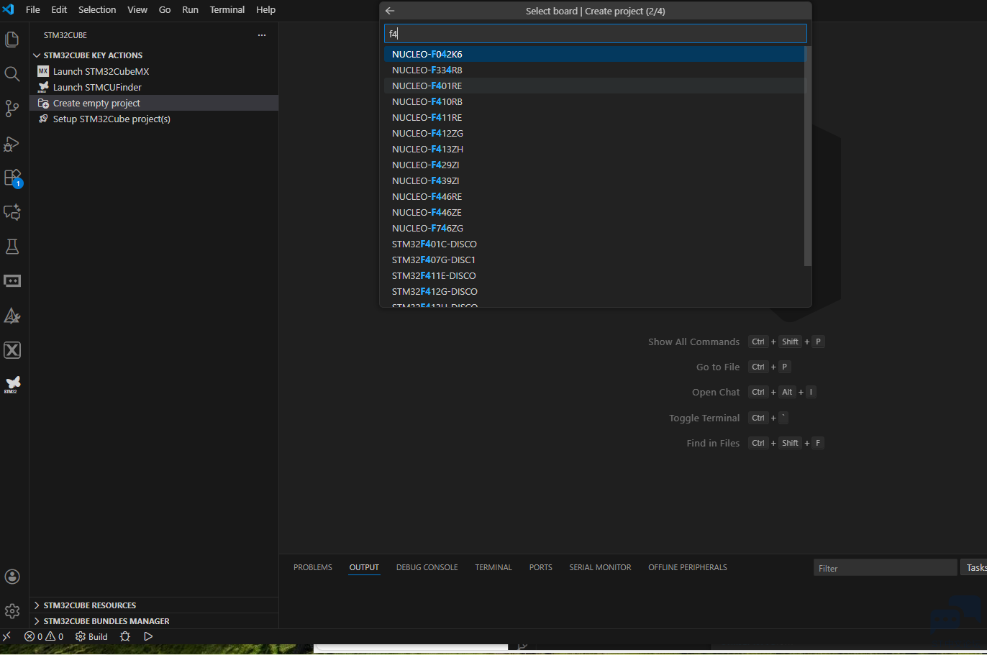Viewport: 987px width, 655px height.
Task: Open the Search view icon
Action: 12,74
